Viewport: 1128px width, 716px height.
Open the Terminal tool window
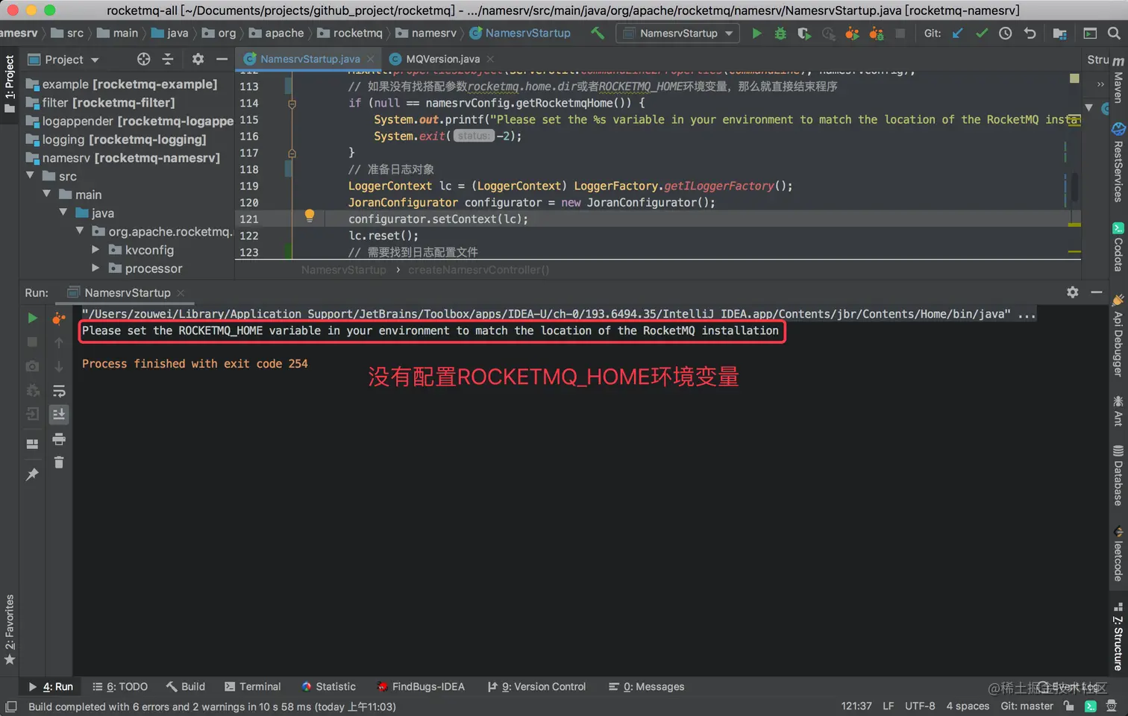(252, 687)
